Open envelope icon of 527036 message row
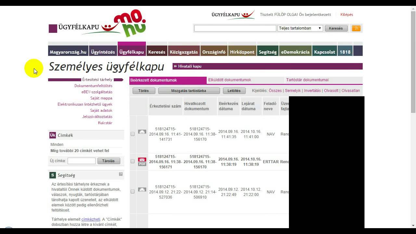This screenshot has width=416, height=234. (142, 189)
